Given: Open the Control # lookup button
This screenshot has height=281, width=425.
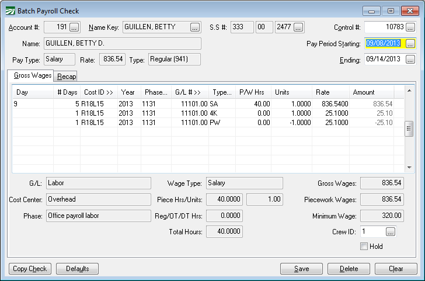Looking at the screenshot, I should [410, 27].
